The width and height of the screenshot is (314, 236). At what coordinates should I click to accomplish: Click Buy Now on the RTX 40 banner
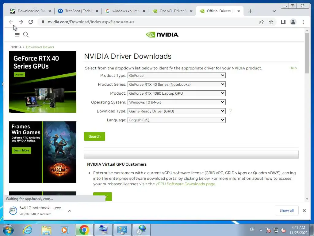point(19,74)
